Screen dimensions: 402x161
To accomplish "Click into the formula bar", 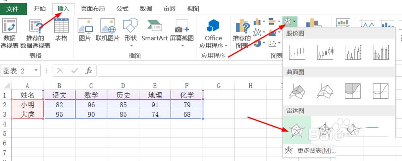I will click(190, 70).
